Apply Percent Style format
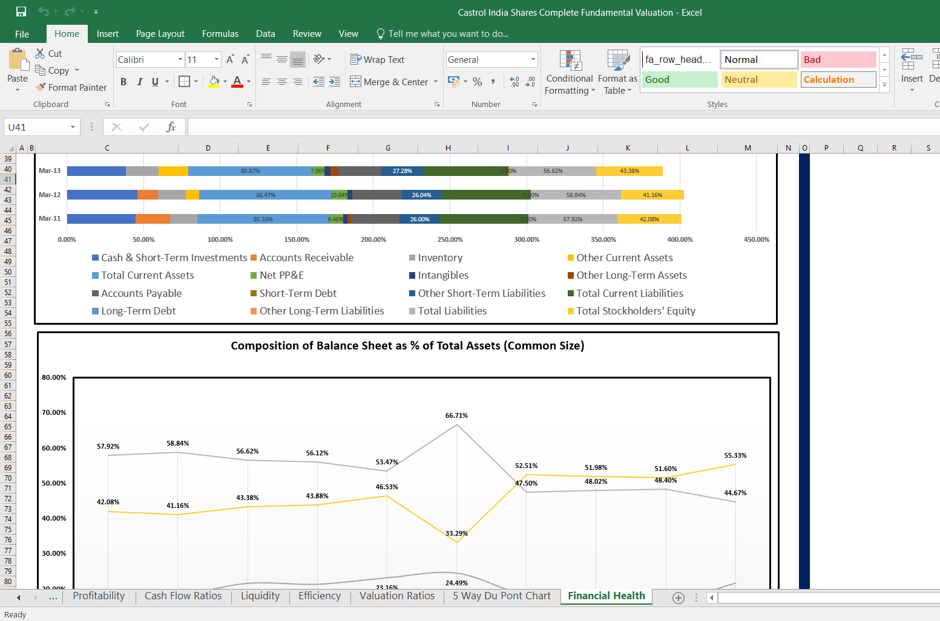The width and height of the screenshot is (940, 621). [x=478, y=82]
